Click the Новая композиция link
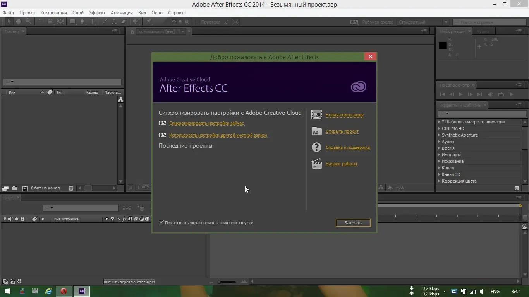 tap(344, 115)
